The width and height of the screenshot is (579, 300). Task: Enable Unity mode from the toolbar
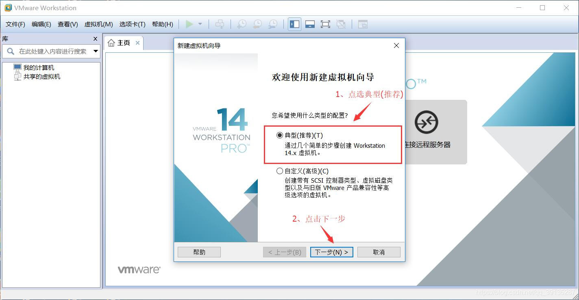pyautogui.click(x=341, y=24)
